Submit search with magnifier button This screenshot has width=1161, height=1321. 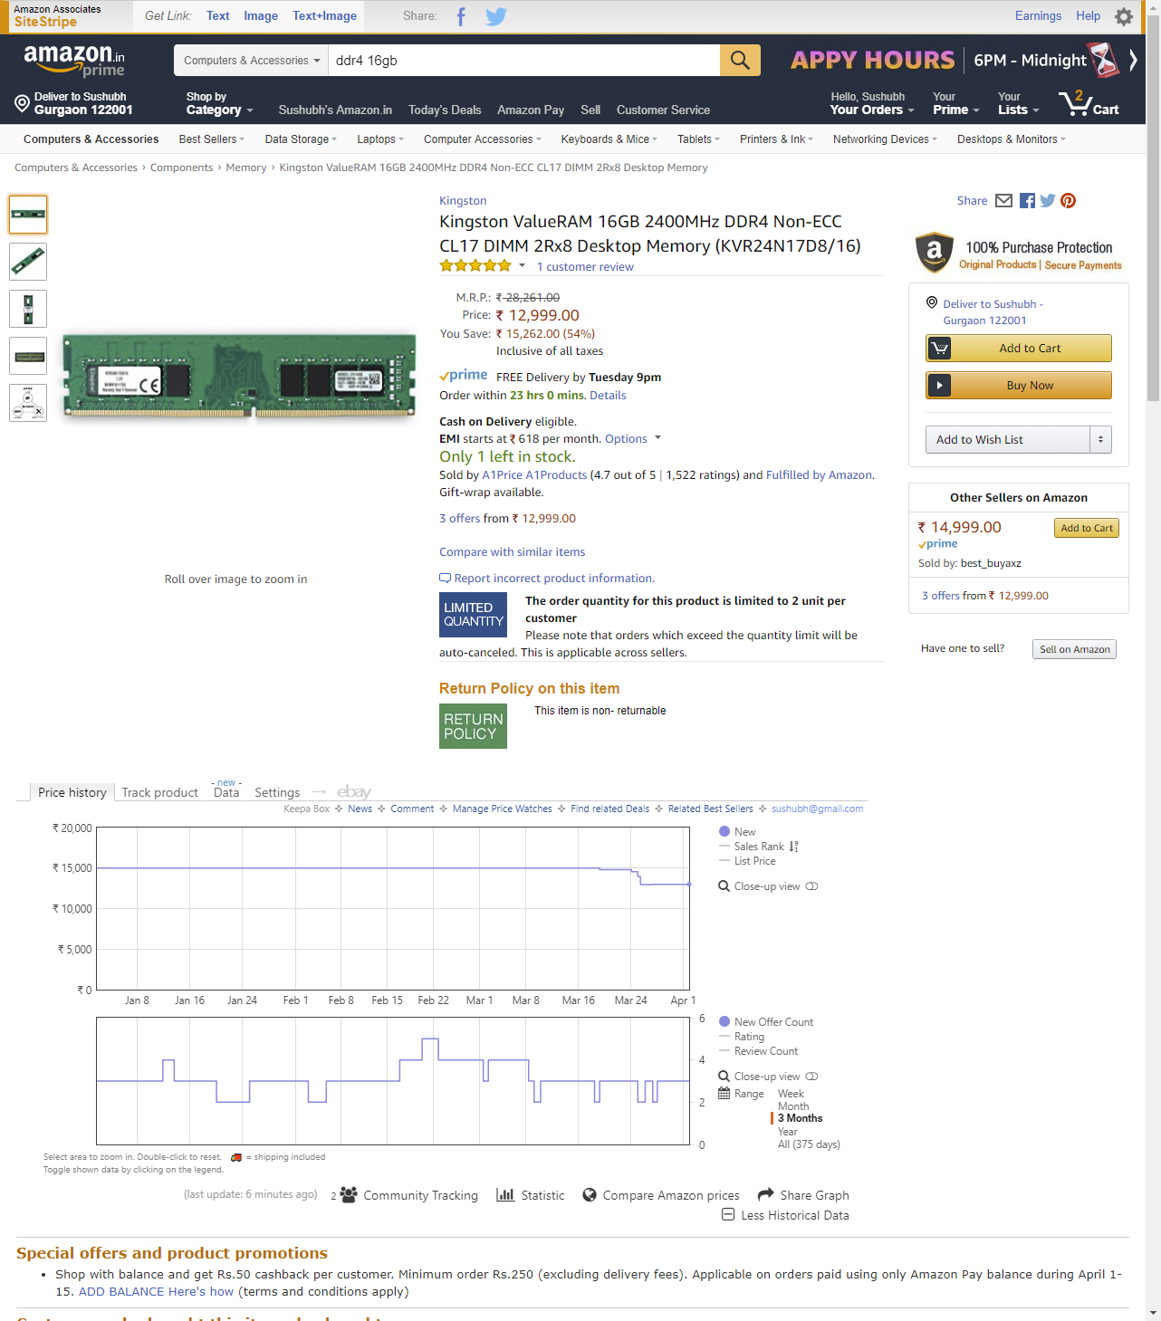740,61
